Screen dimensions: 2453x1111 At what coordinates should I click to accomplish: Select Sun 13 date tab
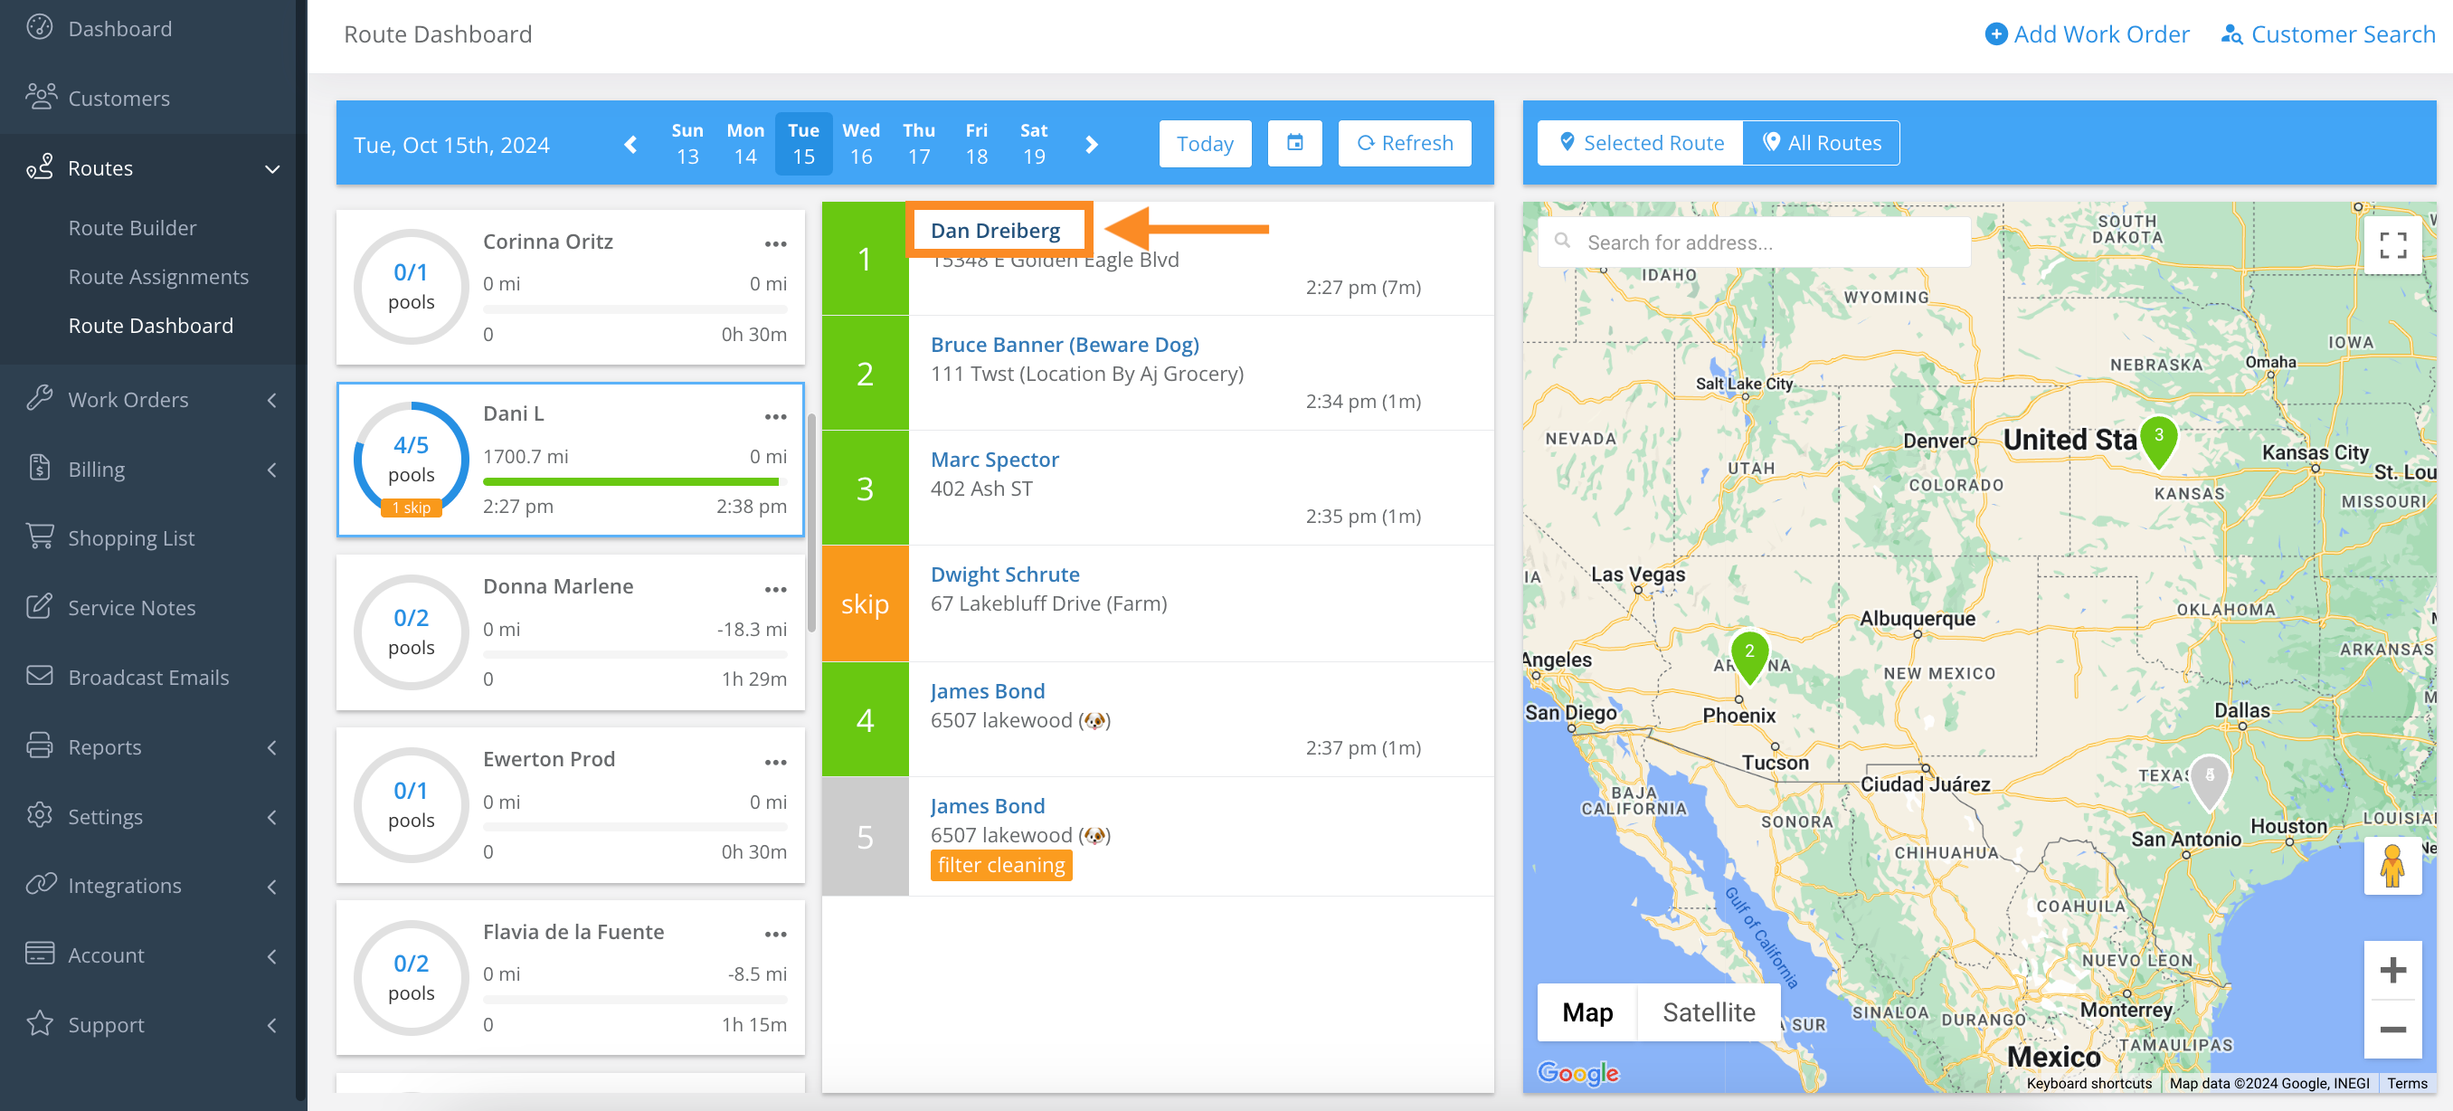687,144
